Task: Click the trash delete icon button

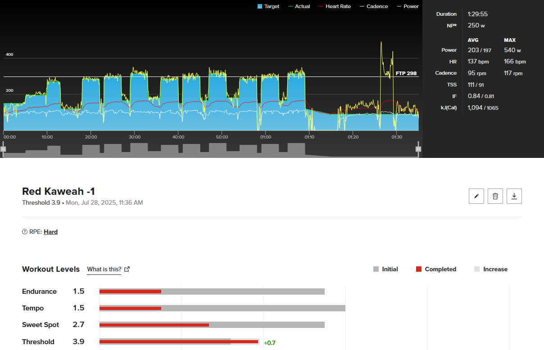Action: pos(495,196)
